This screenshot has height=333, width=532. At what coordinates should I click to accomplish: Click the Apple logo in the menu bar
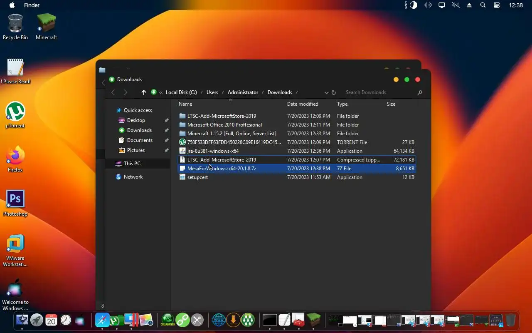(12, 5)
